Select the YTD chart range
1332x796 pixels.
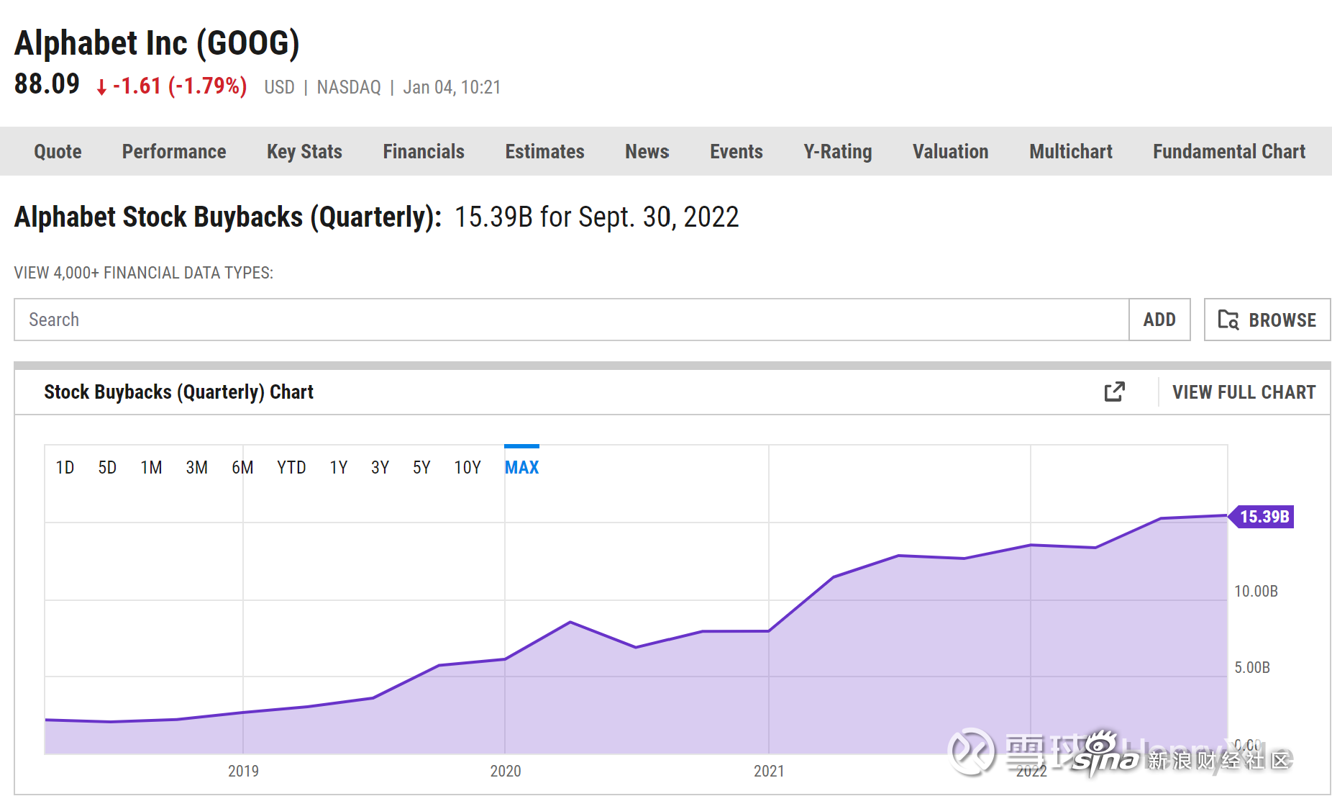[x=291, y=468]
